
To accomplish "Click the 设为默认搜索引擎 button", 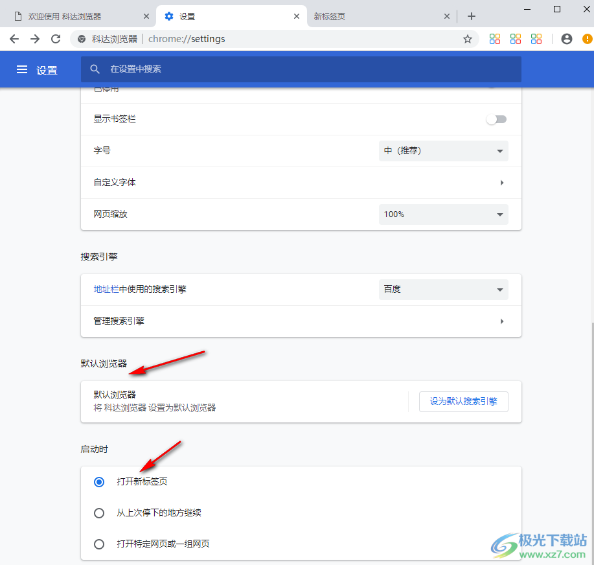I will coord(463,401).
